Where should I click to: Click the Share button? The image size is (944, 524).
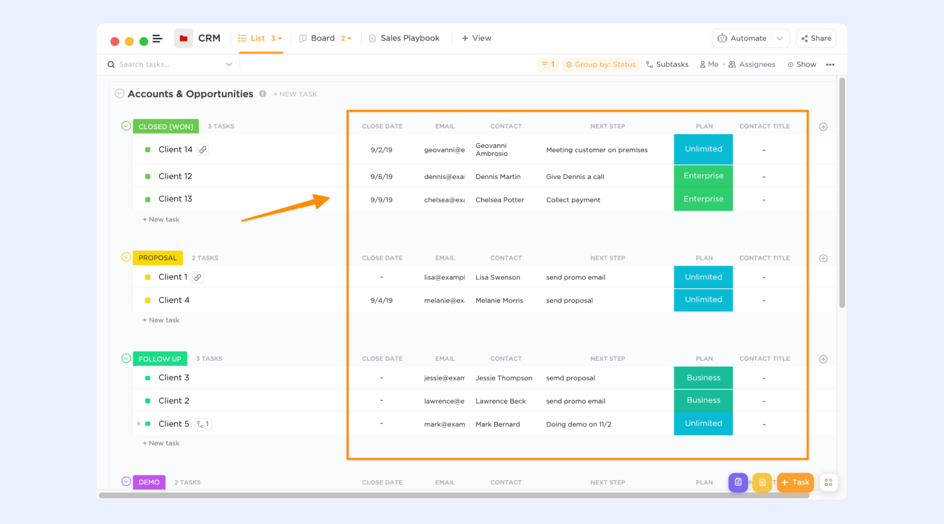(816, 38)
